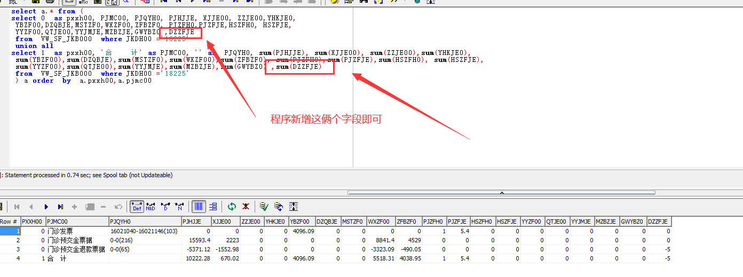The height and width of the screenshot is (277, 743).
Task: Click the PJMC00 column header
Action: coord(77,221)
